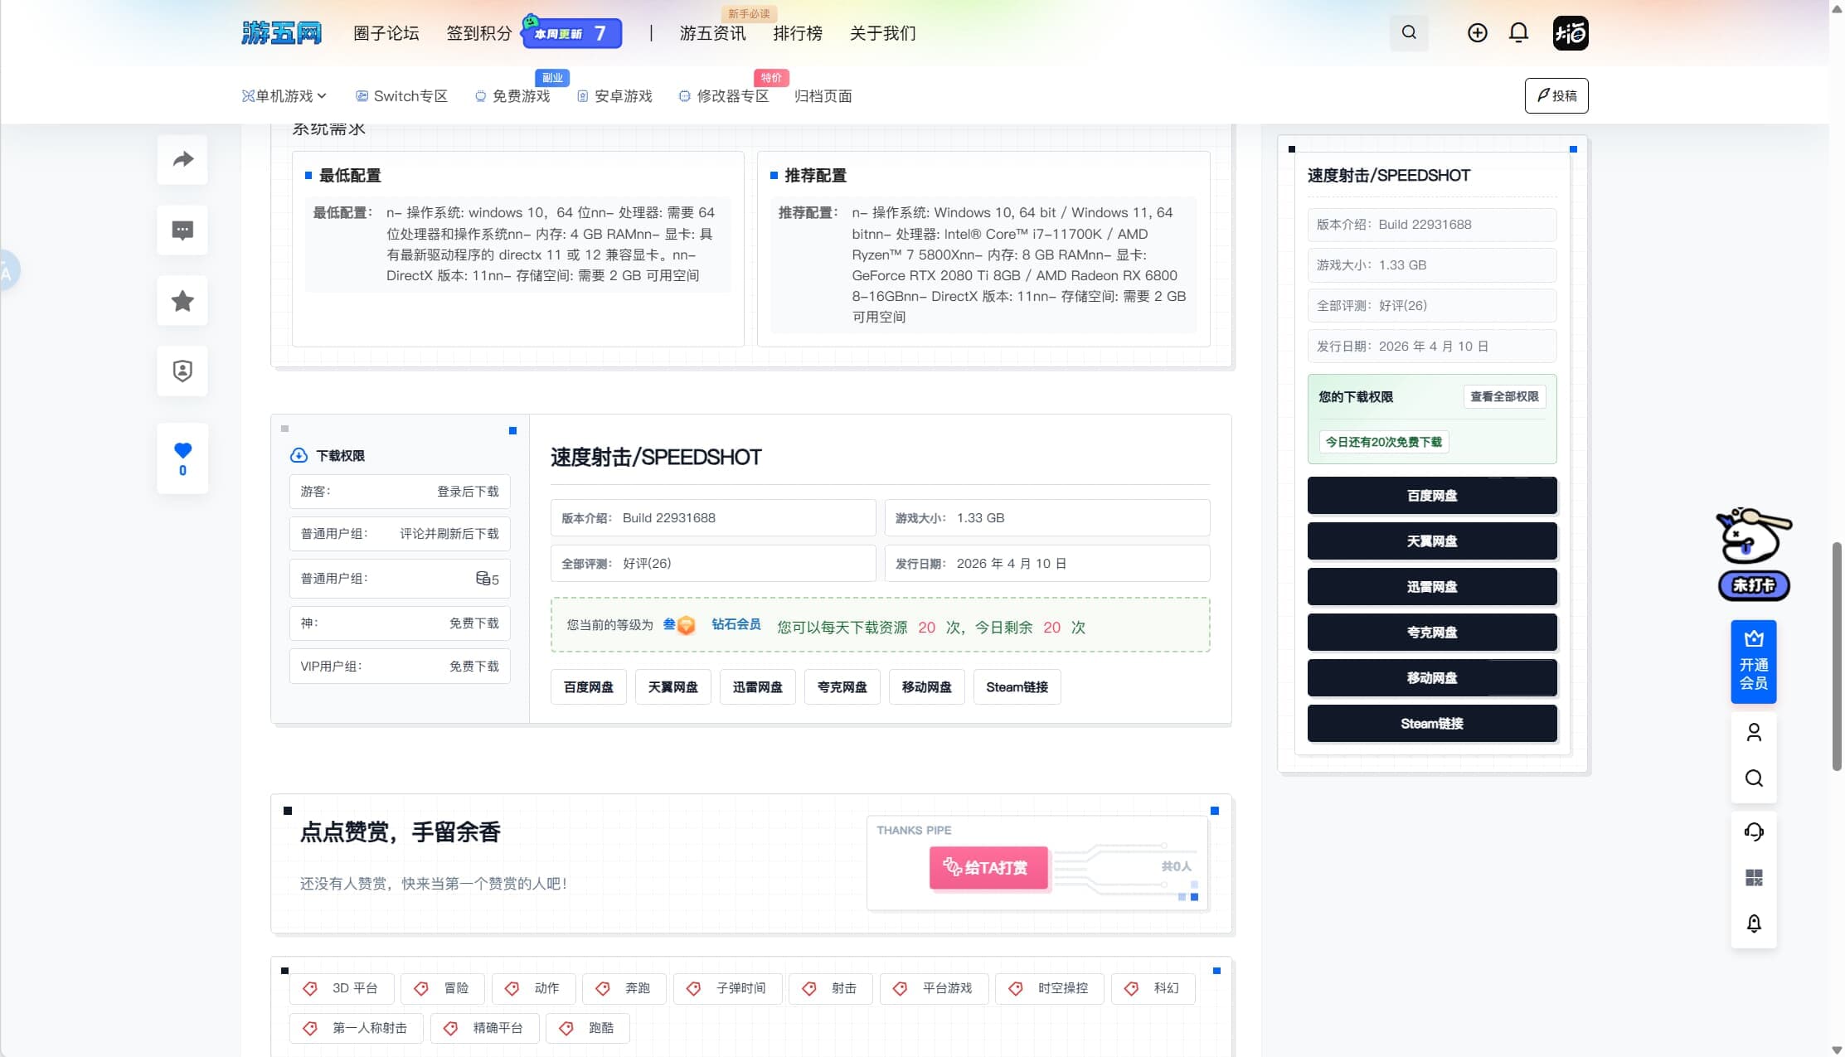Screen dimensions: 1845x1057
Task: Open the search icon in top header
Action: click(1409, 33)
